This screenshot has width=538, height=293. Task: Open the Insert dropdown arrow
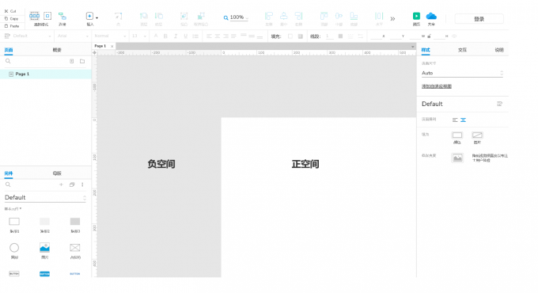tap(97, 17)
